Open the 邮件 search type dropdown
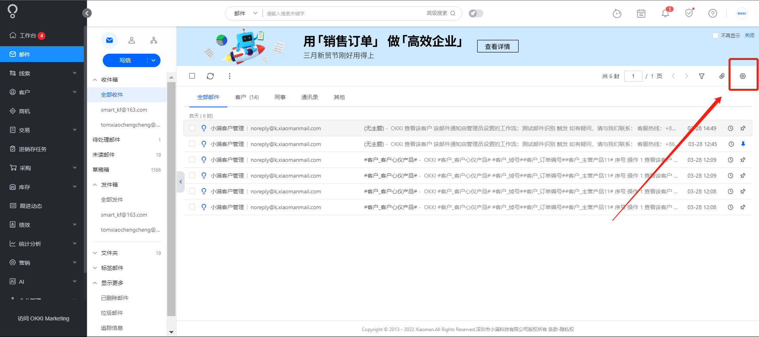The height and width of the screenshot is (337, 759). coord(245,13)
